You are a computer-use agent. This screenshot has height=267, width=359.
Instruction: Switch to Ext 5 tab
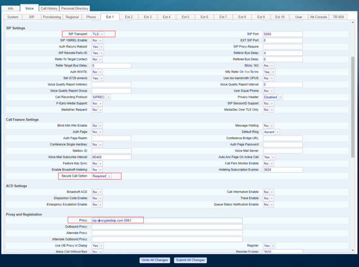click(x=185, y=17)
